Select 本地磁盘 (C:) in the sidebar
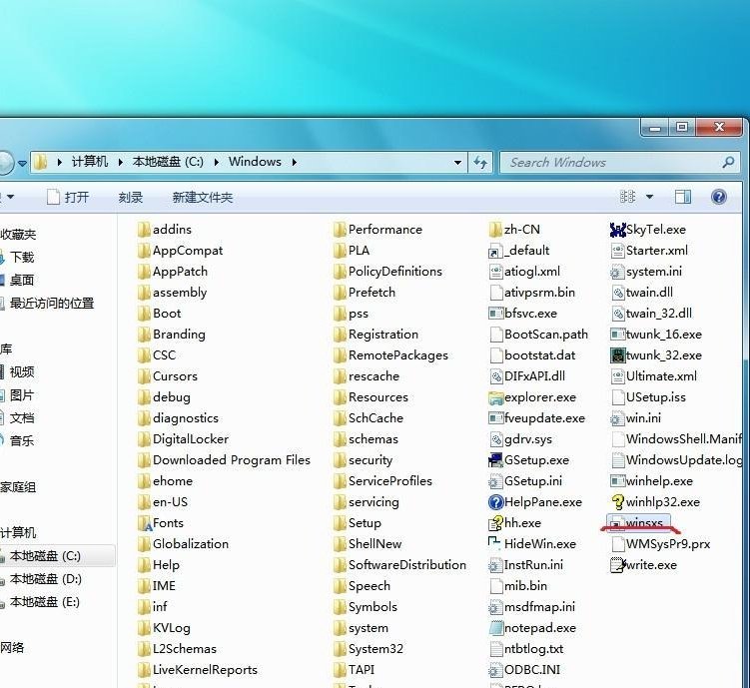 click(x=57, y=556)
